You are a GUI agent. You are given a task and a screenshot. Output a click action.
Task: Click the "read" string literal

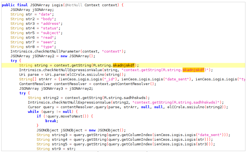tap(47, 38)
